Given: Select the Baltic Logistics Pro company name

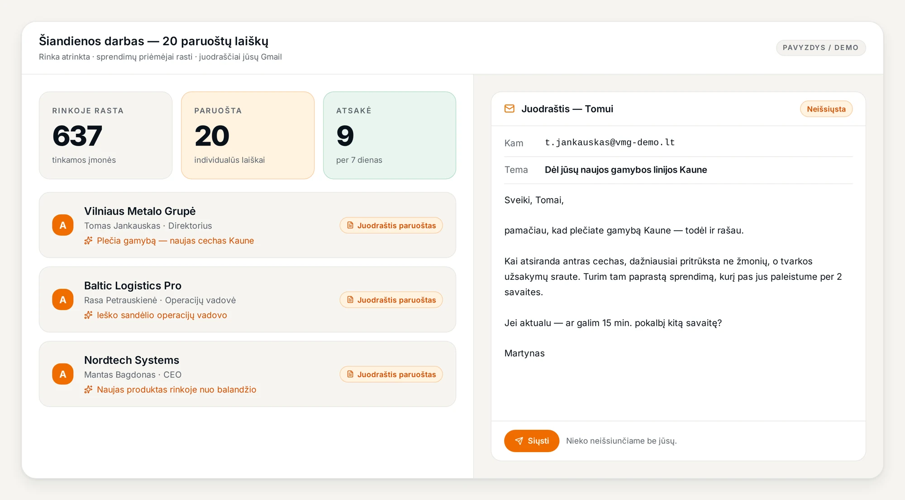Looking at the screenshot, I should [133, 286].
